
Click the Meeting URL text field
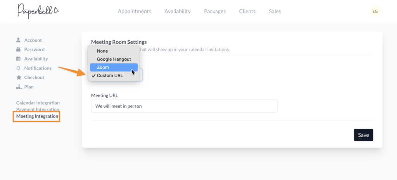click(x=184, y=106)
